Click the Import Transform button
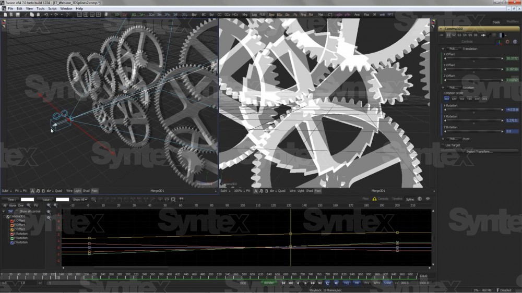This screenshot has height=293, width=522. (479, 151)
